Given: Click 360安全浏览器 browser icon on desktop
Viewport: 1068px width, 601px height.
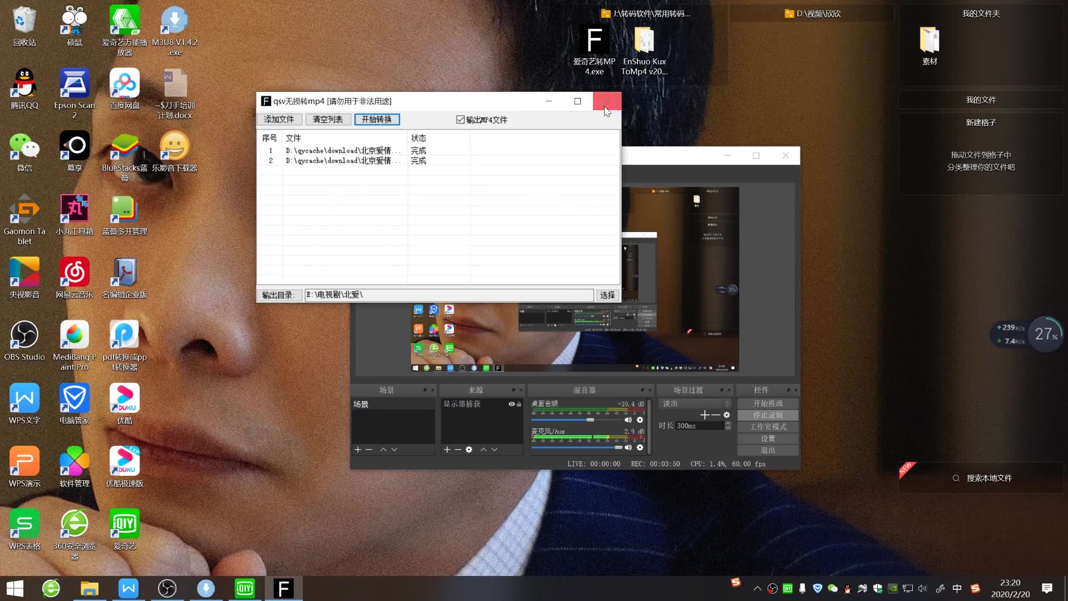Looking at the screenshot, I should coord(74,525).
